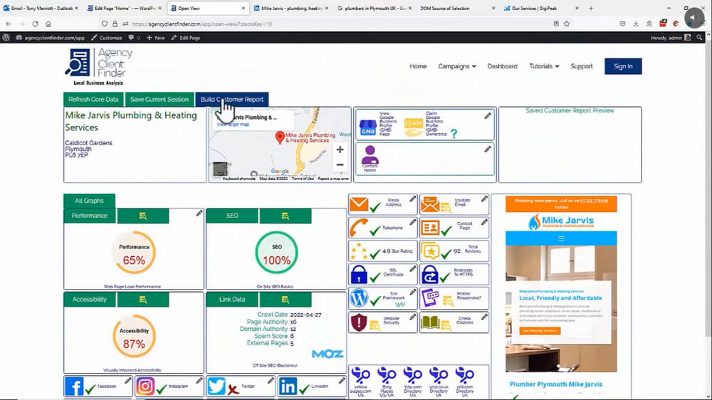Open the Dashboard menu item
712x400 pixels.
click(x=502, y=66)
